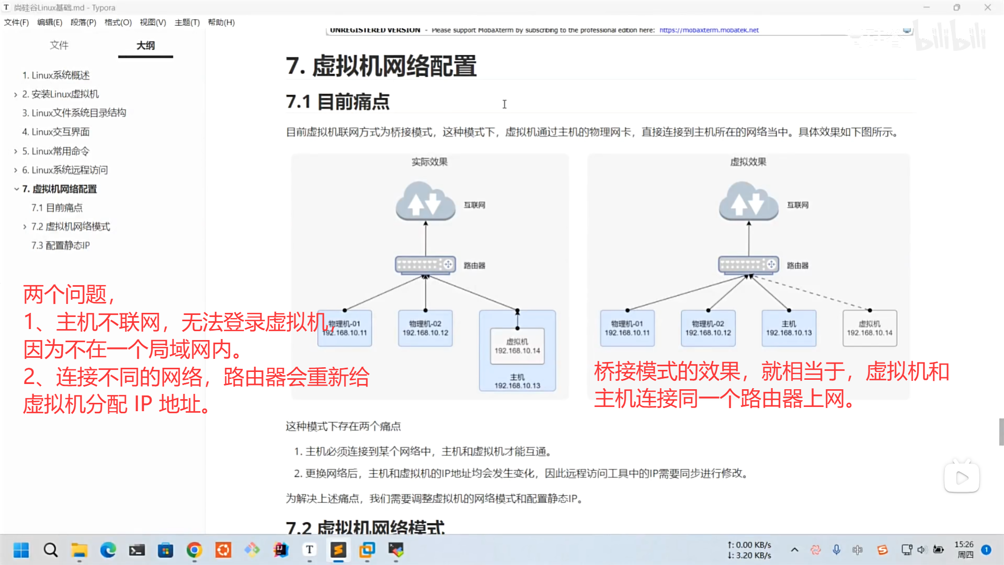Screen dimensions: 1004x565
Task: Open the IntelliJ IDEA taskbar icon
Action: (281, 550)
